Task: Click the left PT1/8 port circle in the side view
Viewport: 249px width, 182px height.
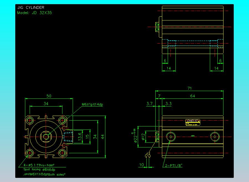Action: (x=170, y=136)
